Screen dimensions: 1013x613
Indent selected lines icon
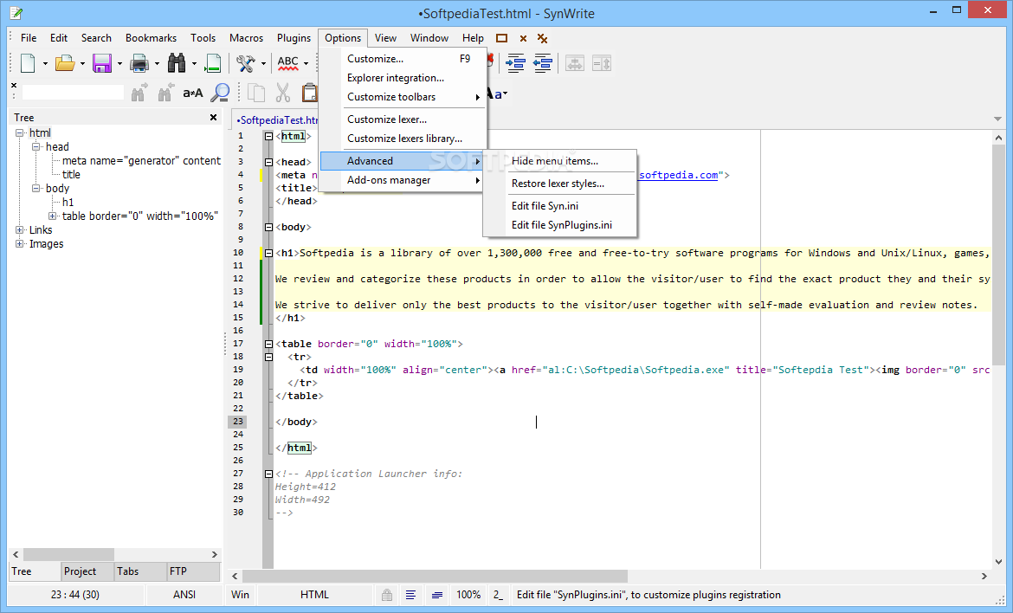(515, 63)
